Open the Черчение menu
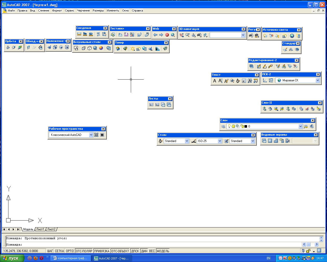327x262 pixels. point(84,10)
